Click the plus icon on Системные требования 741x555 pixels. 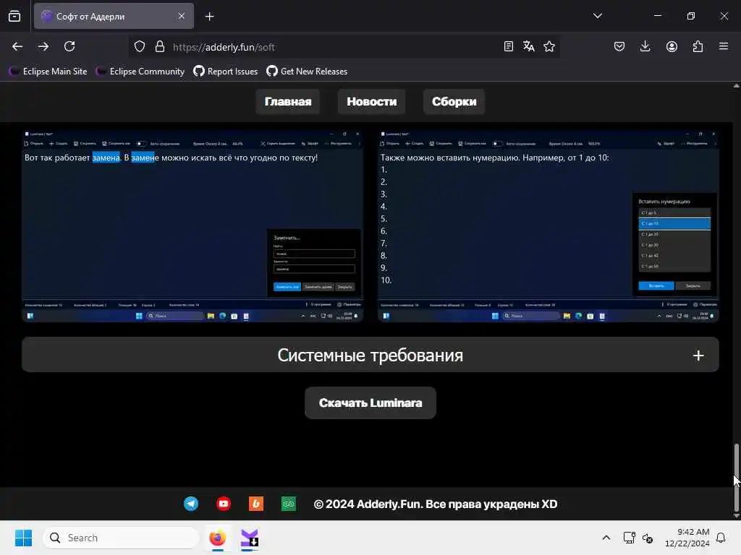[x=698, y=356]
